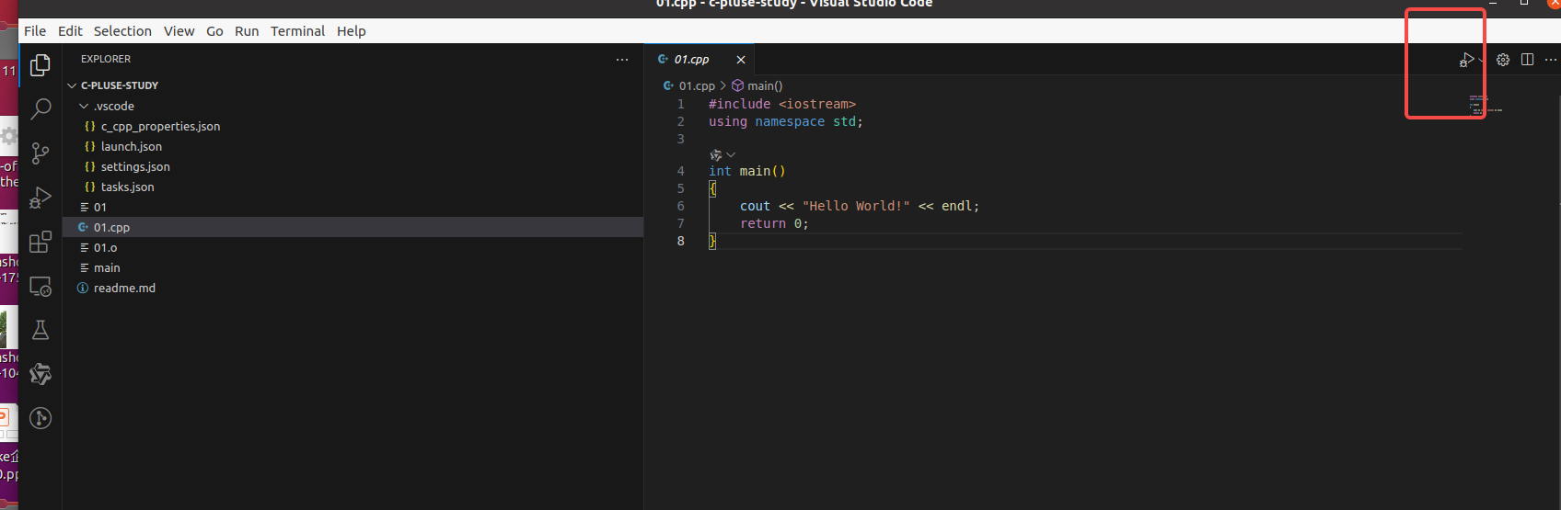Screen dimensions: 1561x510
Task: Click the Debug C/C++ File run button
Action: click(x=1466, y=60)
